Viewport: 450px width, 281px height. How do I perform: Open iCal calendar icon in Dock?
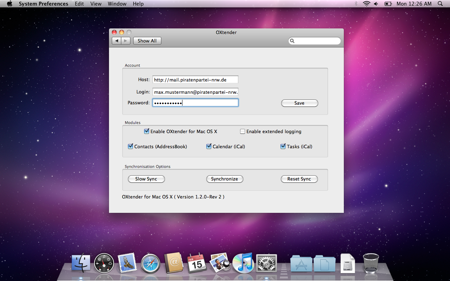click(x=197, y=263)
